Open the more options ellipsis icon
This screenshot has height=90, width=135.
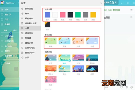132,87
